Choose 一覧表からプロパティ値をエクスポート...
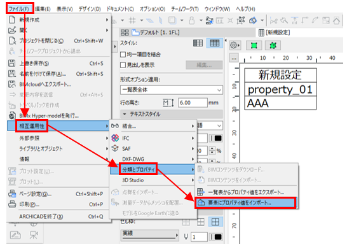This screenshot has width=347, height=247. coord(246,192)
